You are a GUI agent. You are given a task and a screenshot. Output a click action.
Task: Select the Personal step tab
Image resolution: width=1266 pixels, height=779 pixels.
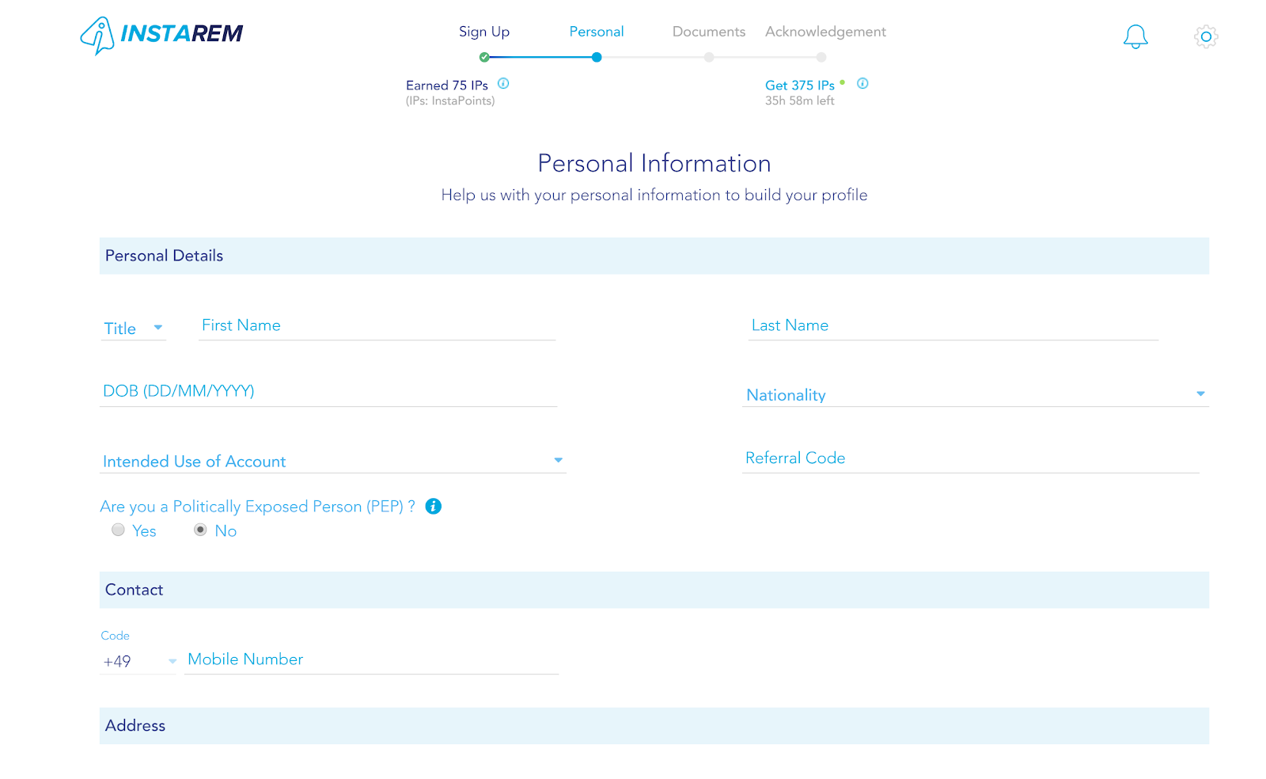pyautogui.click(x=597, y=32)
